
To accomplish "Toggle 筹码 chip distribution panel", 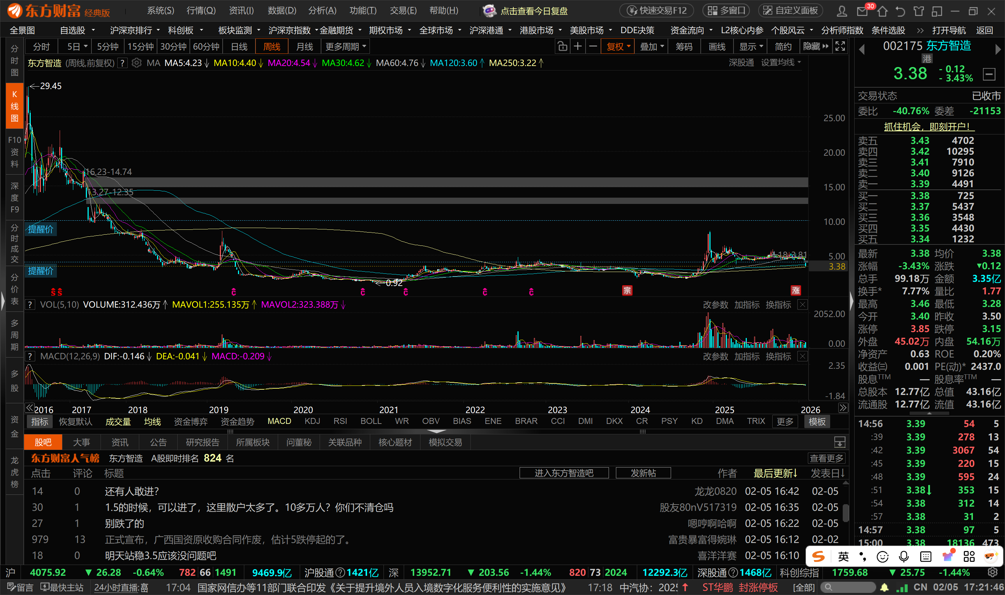I will tap(684, 46).
